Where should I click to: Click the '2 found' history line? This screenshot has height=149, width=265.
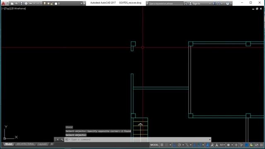pos(98,131)
